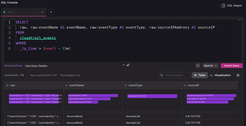Click the Streaming Query label

(13, 66)
